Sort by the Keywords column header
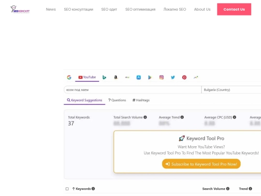Viewport: 261px width, 196px height. 83,189
